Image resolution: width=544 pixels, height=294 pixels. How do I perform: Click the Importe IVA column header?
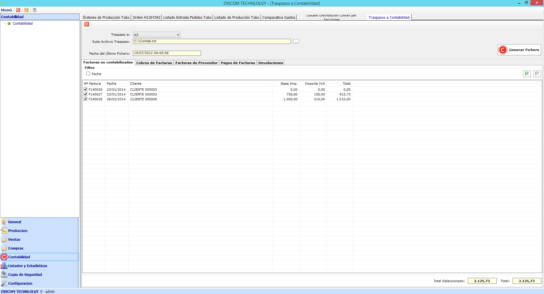(x=314, y=84)
